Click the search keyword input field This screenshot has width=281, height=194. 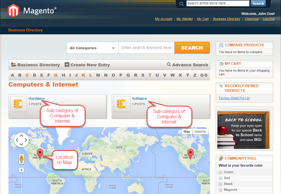click(x=146, y=48)
